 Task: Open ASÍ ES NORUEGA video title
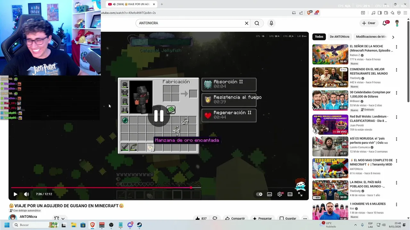tap(369, 141)
